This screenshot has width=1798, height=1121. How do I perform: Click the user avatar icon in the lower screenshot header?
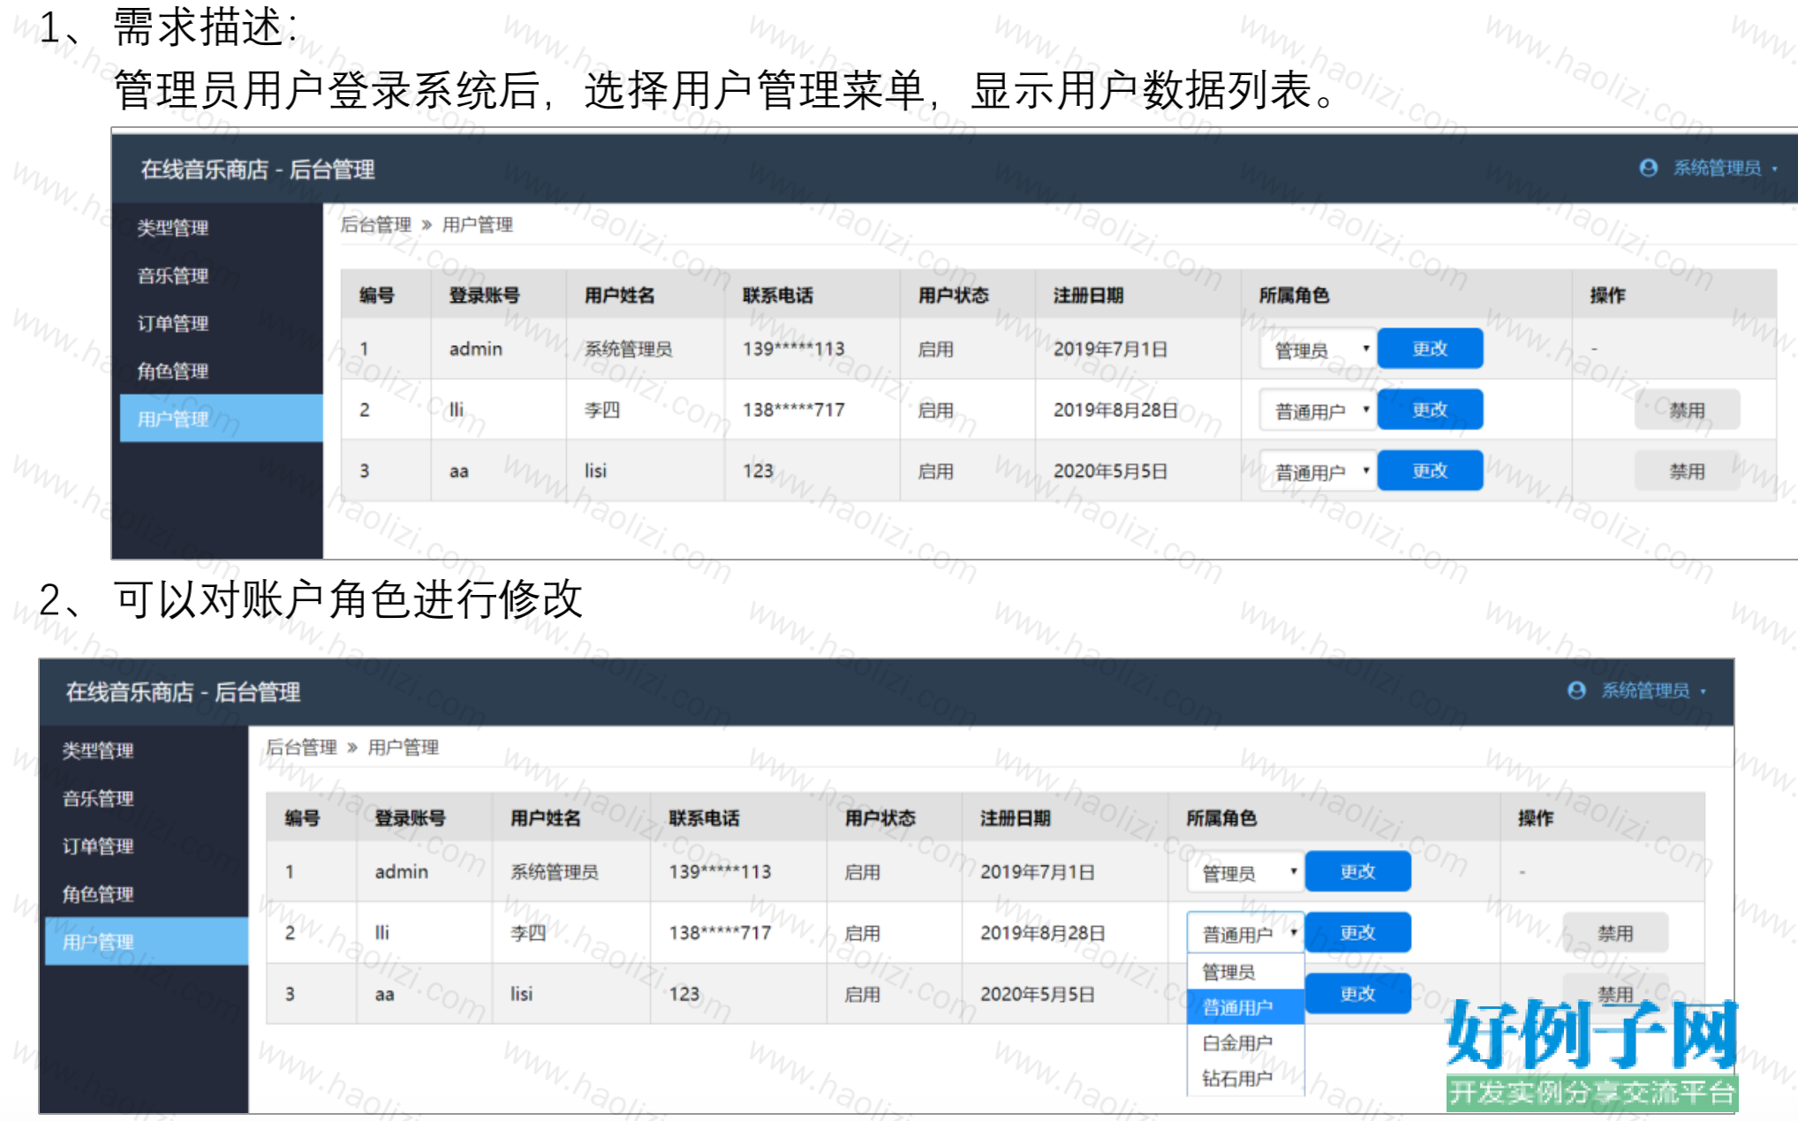pyautogui.click(x=1576, y=690)
